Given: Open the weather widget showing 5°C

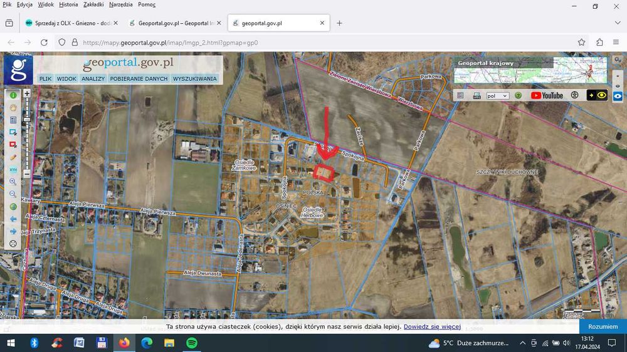Looking at the screenshot, I should pos(468,343).
